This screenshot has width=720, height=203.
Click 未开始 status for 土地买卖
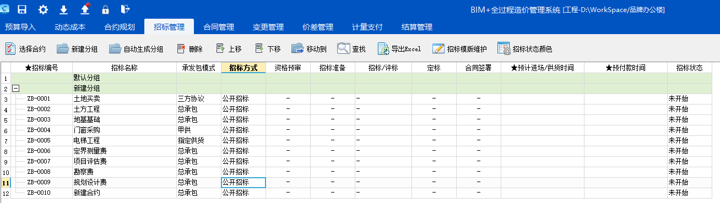click(690, 99)
